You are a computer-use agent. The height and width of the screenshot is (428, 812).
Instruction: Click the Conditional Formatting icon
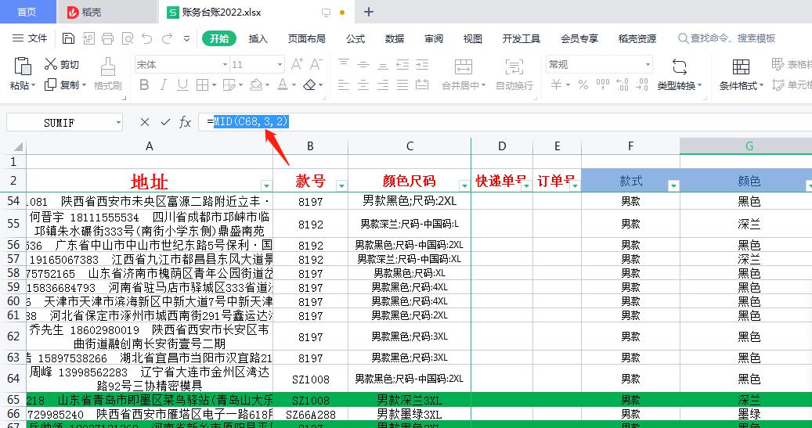coord(741,67)
